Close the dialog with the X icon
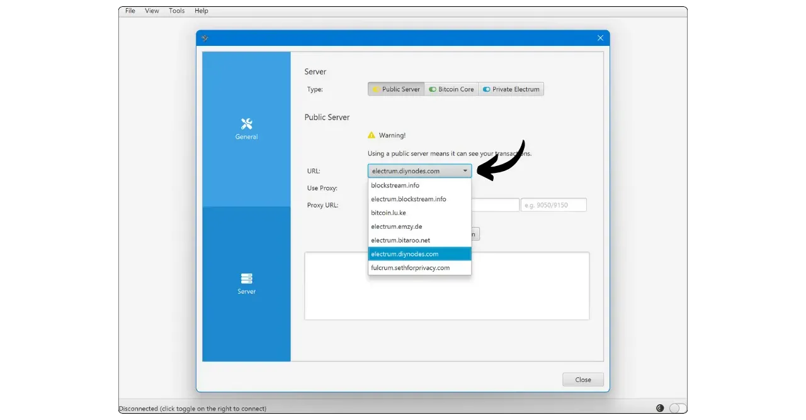This screenshot has width=806, height=420. [x=600, y=38]
